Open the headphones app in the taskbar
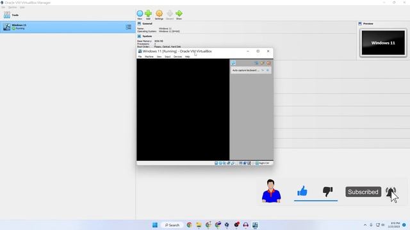 (x=246, y=225)
